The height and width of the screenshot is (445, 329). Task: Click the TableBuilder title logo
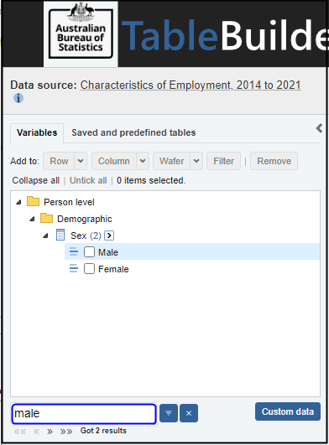[x=224, y=35]
